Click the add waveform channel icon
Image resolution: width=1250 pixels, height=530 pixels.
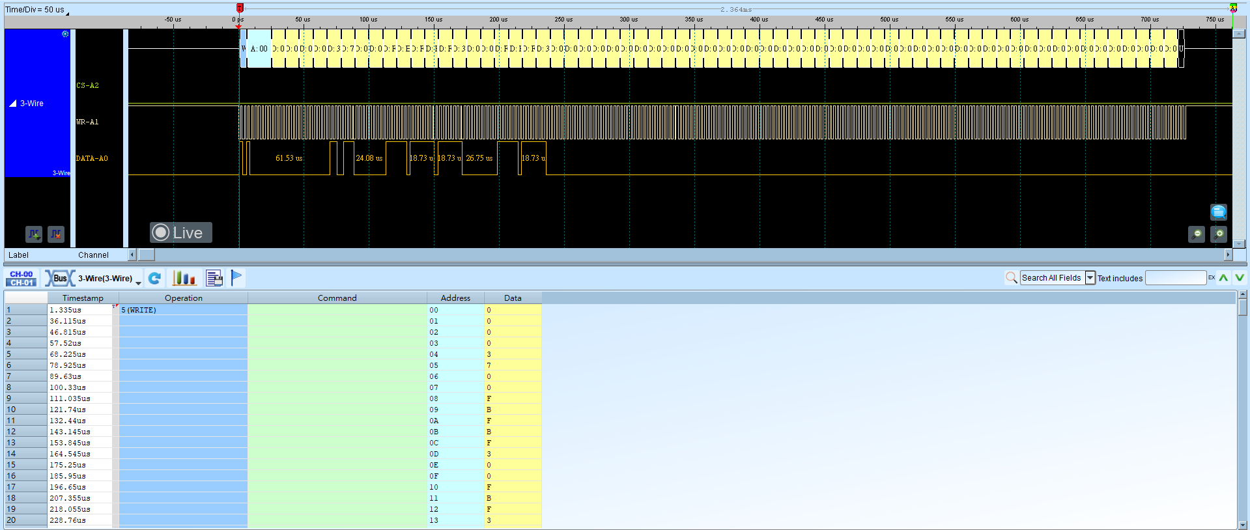click(x=34, y=234)
